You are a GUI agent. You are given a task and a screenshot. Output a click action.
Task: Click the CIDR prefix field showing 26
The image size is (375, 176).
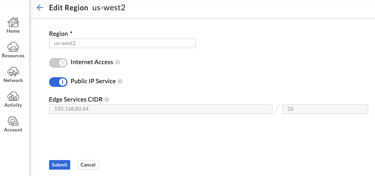coord(325,109)
